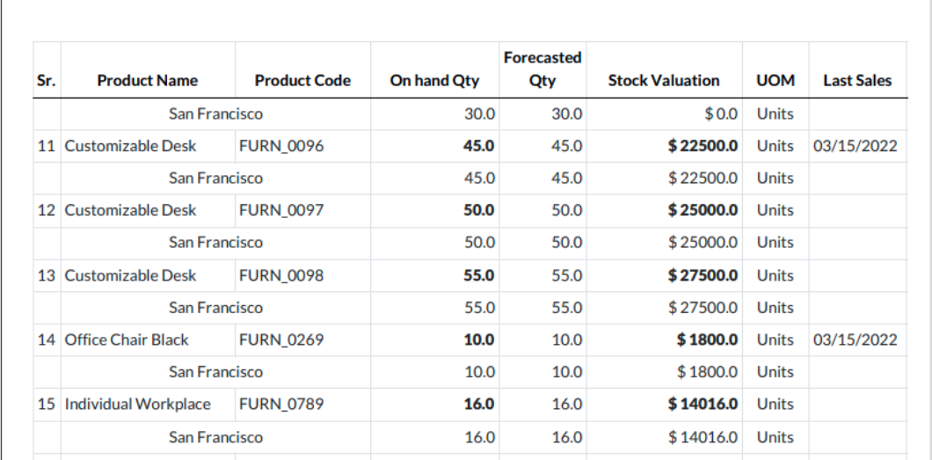932x460 pixels.
Task: Select product code FURN_0789
Action: point(281,405)
